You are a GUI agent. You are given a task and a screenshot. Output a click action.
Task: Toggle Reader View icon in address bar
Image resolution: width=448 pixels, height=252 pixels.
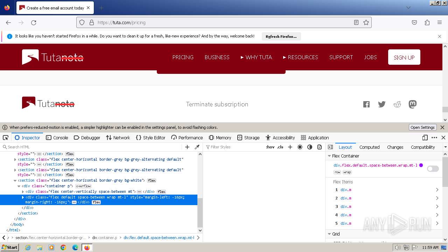[356, 22]
